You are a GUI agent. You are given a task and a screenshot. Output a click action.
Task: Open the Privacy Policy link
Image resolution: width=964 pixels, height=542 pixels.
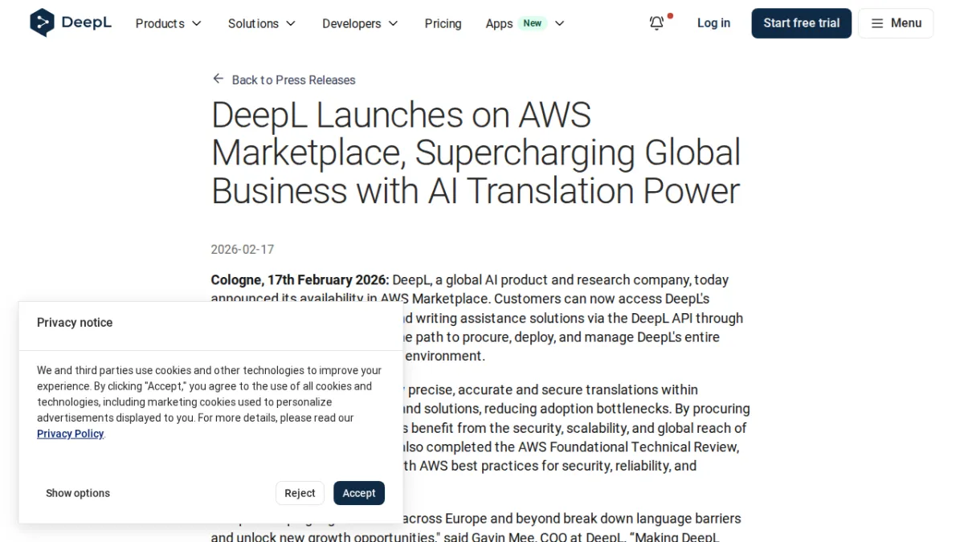(71, 434)
